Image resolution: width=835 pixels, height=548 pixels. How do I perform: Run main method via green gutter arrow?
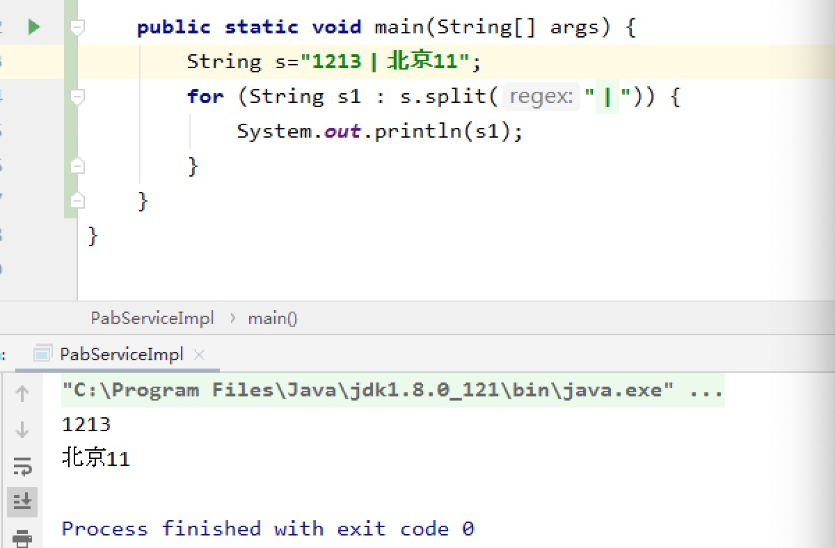click(33, 27)
